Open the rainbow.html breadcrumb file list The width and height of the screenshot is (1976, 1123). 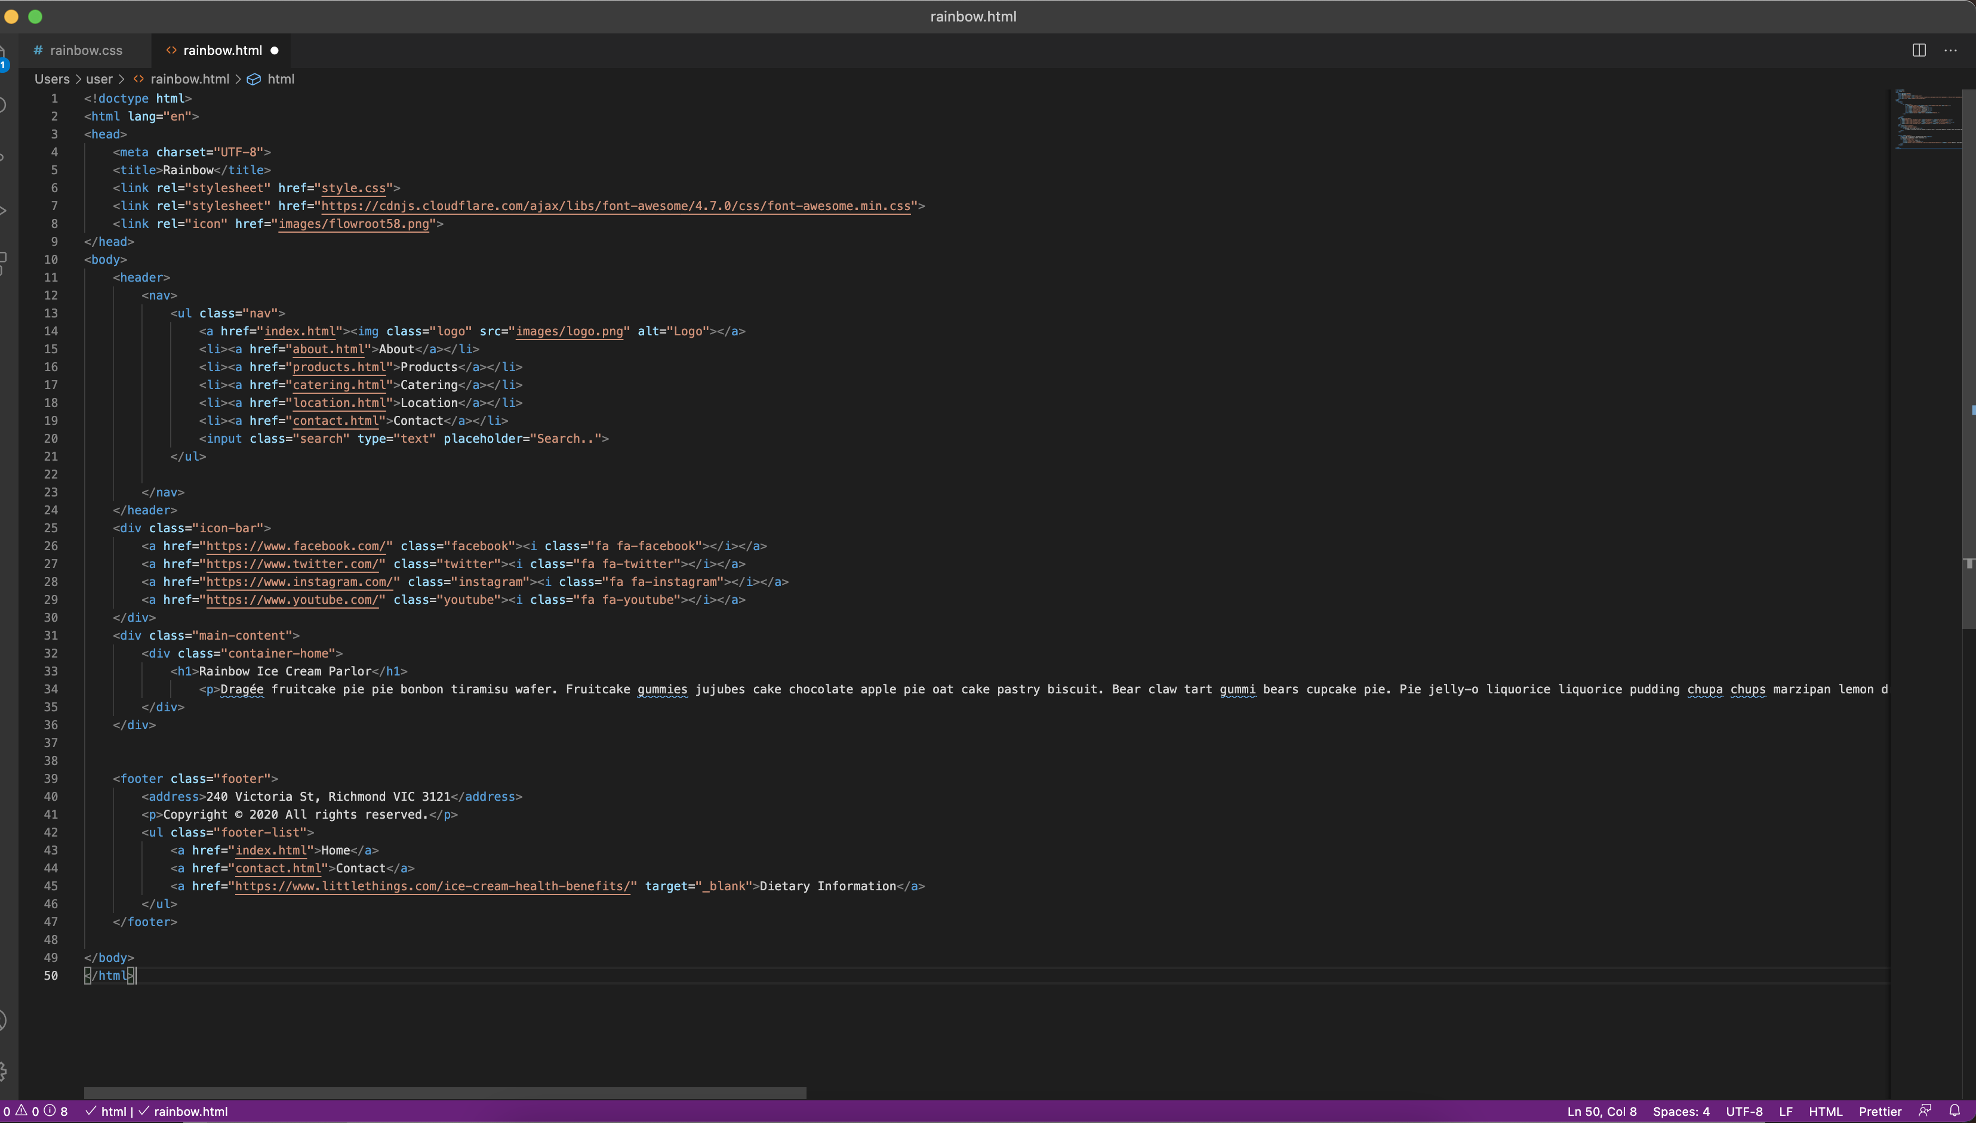189,79
